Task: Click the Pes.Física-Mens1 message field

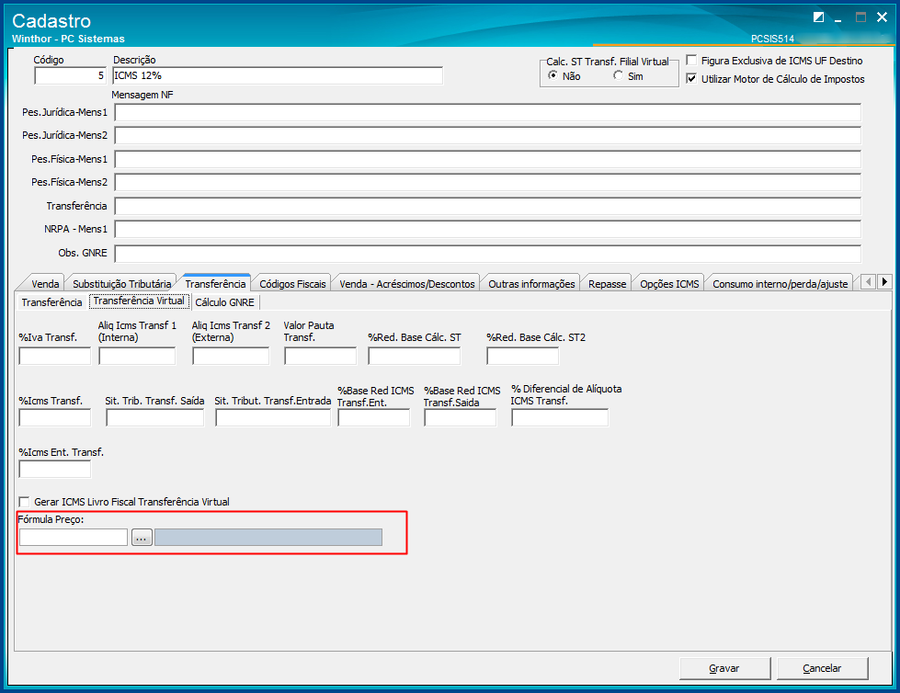Action: click(x=488, y=159)
